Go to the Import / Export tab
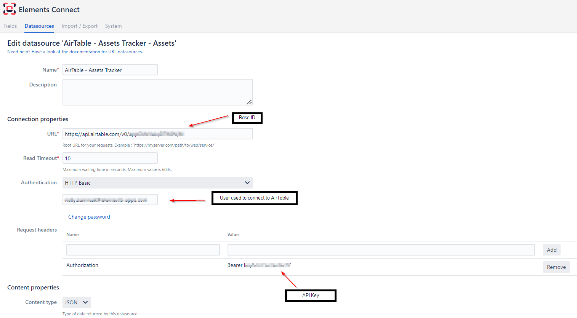 79,26
